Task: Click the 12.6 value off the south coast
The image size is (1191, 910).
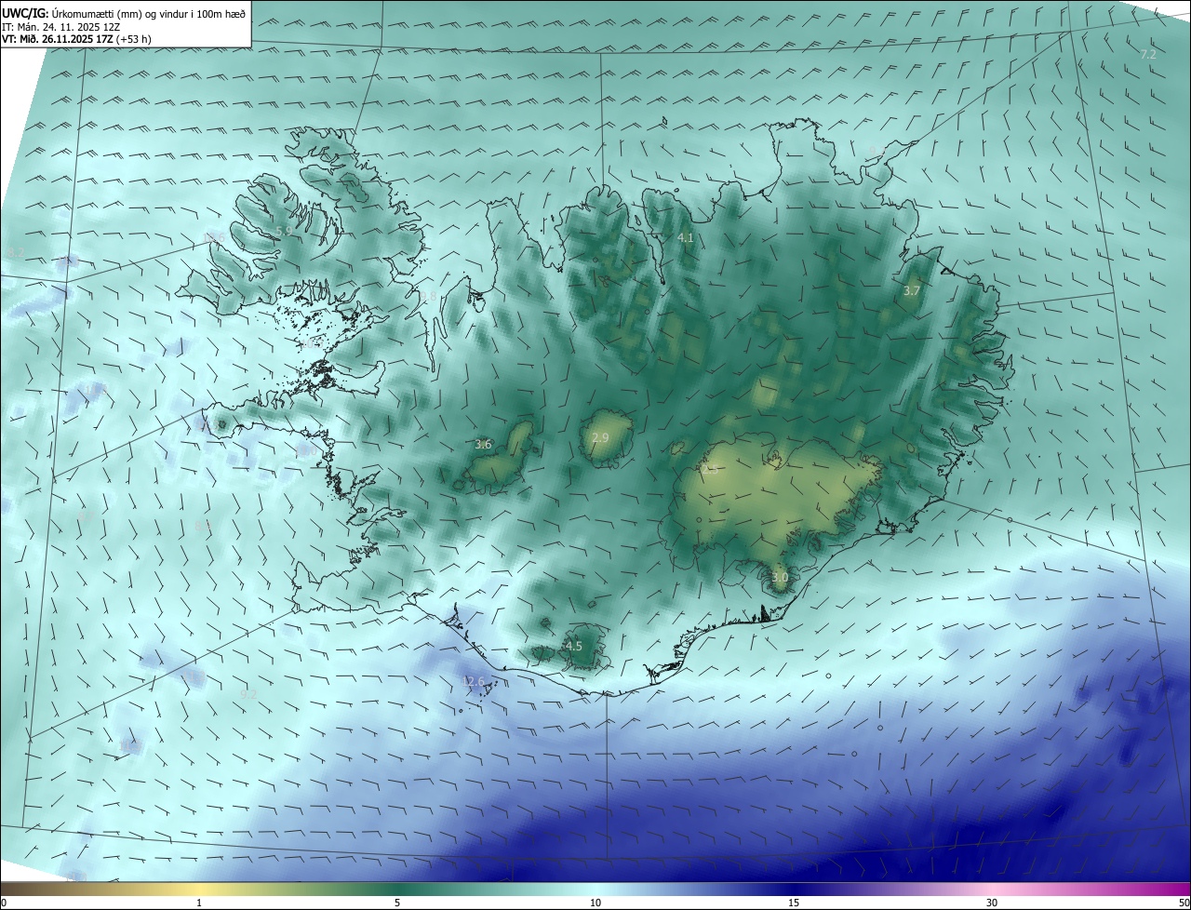Action: [474, 682]
